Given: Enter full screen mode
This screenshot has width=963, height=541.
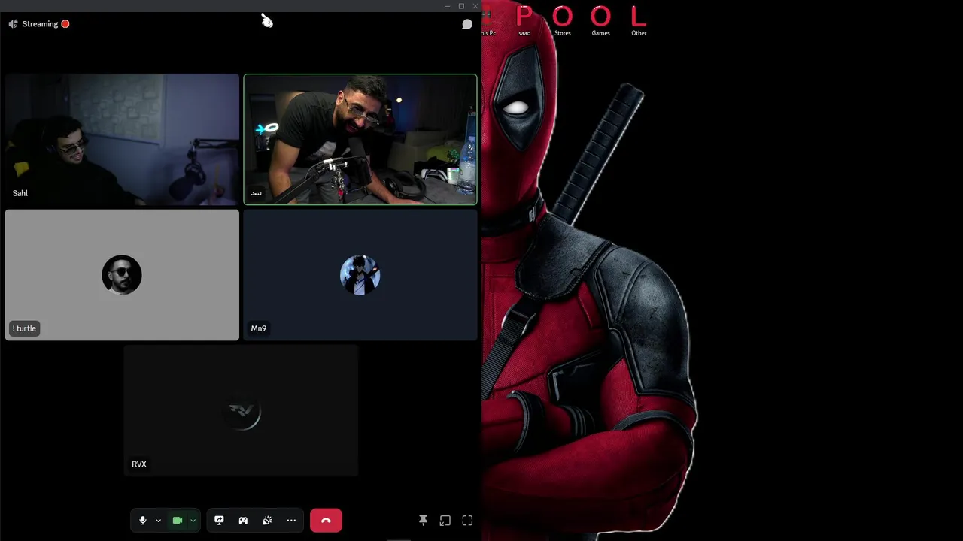Looking at the screenshot, I should point(467,521).
